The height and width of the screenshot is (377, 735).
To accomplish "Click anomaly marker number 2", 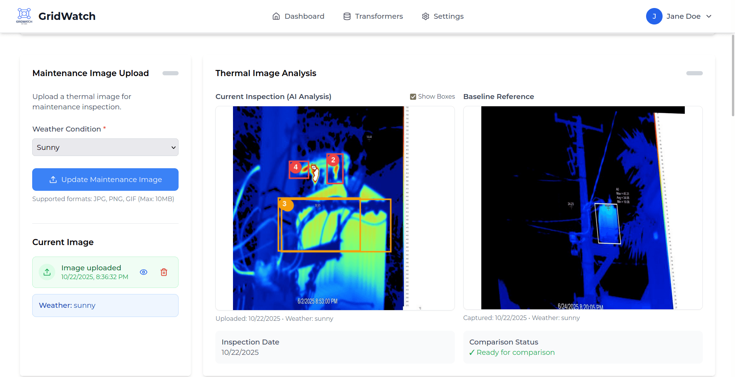I will pyautogui.click(x=333, y=160).
